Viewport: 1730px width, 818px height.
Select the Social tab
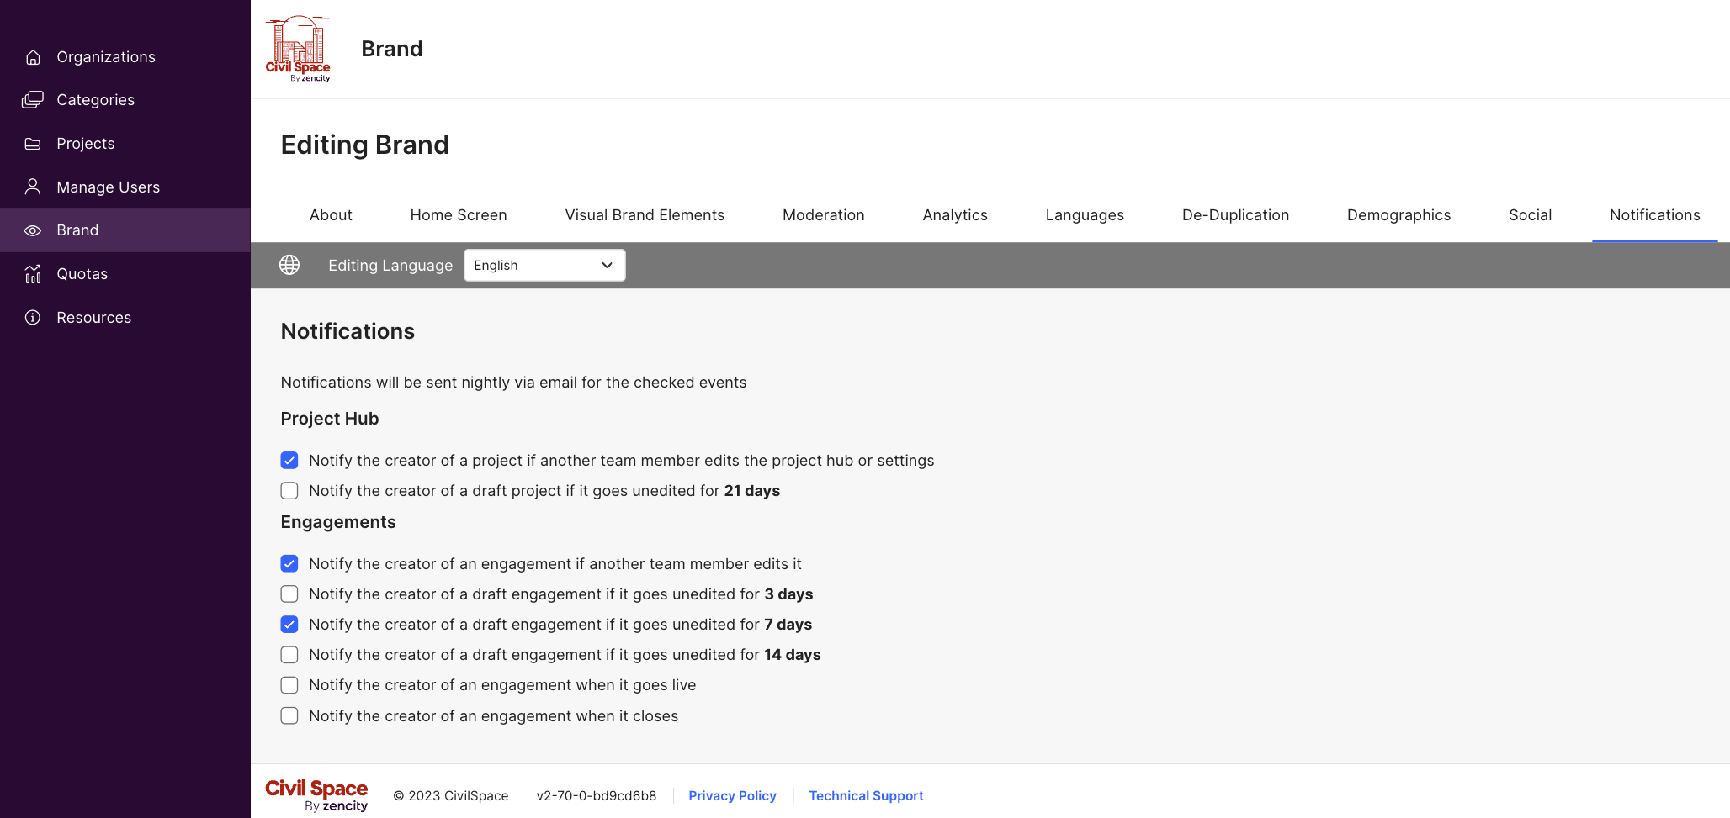(1530, 215)
